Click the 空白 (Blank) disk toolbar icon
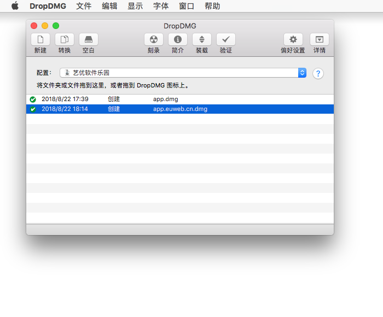 [89, 39]
